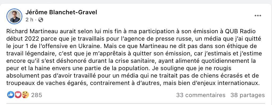
Task: Click the red heart Love reaction icon
Action: pyautogui.click(x=18, y=94)
